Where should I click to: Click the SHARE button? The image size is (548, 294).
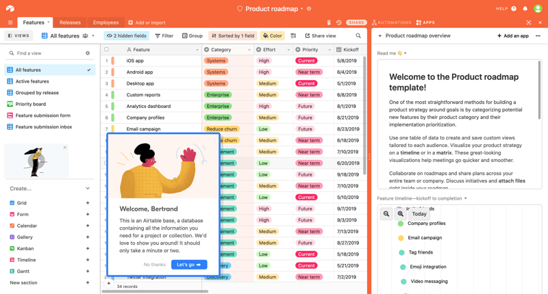coord(356,23)
